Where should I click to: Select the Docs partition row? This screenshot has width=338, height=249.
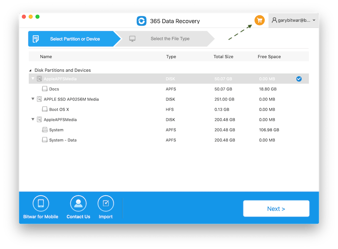point(169,89)
